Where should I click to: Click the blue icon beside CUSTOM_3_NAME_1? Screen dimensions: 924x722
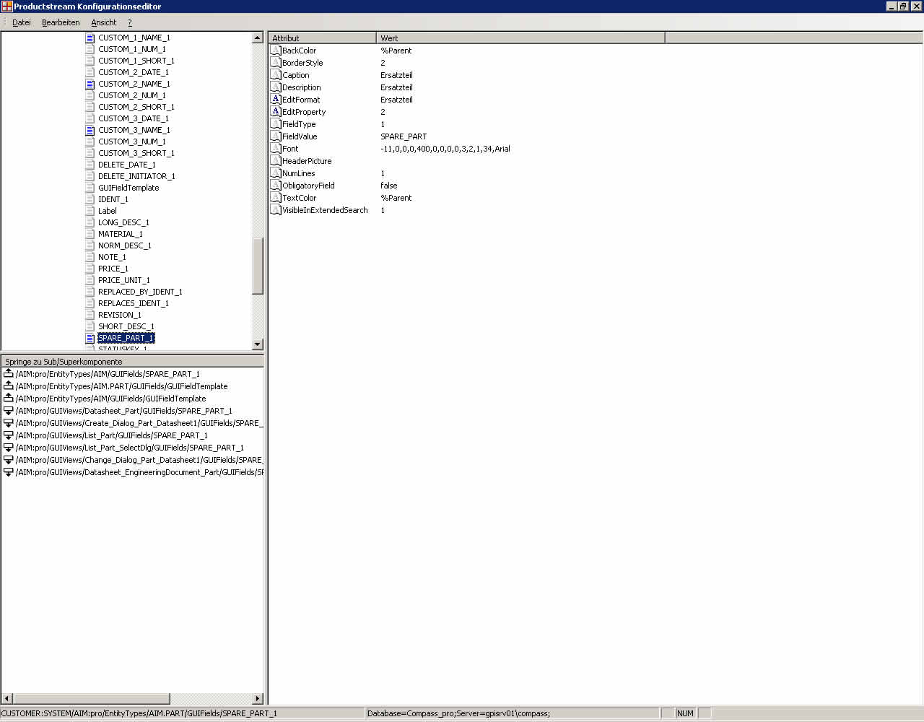pyautogui.click(x=90, y=130)
